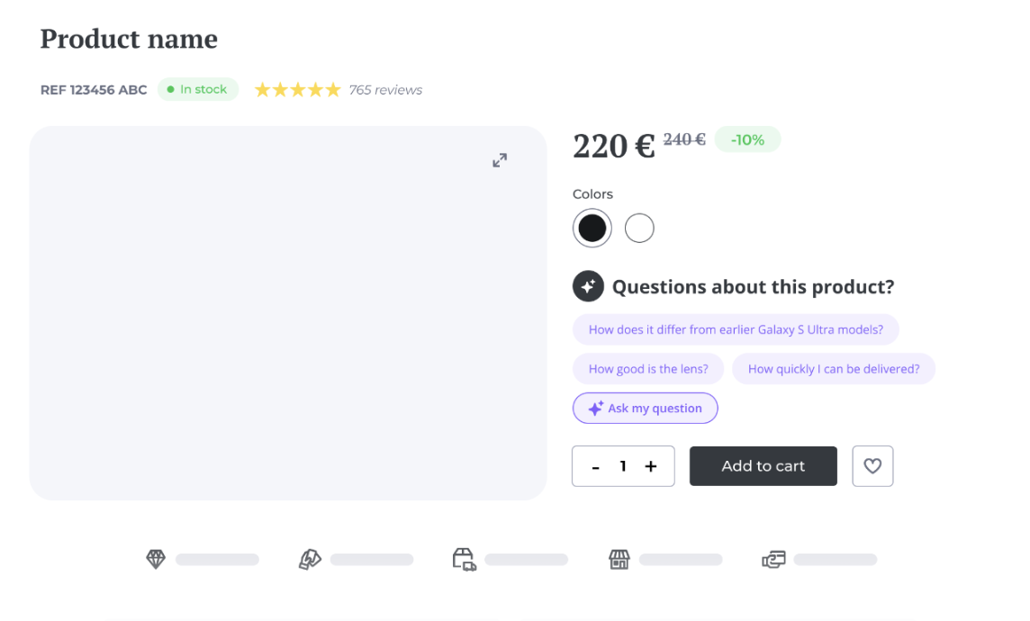This screenshot has height=621, width=1030.
Task: Open the Ask my question prompt
Action: [645, 409]
